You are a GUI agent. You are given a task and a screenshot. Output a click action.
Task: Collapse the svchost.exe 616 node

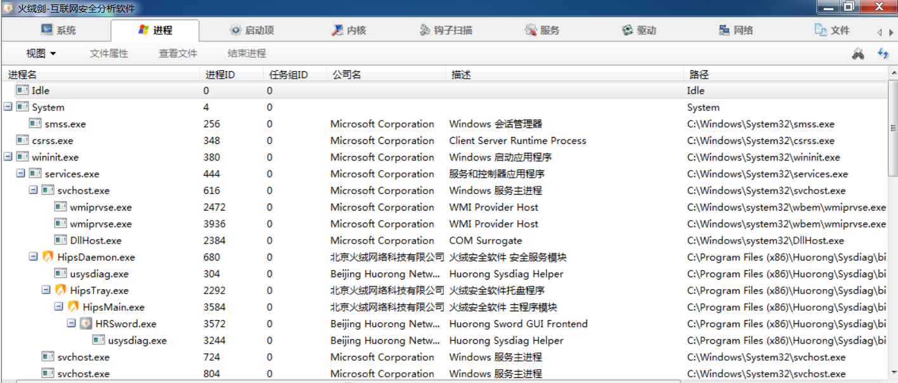[34, 190]
